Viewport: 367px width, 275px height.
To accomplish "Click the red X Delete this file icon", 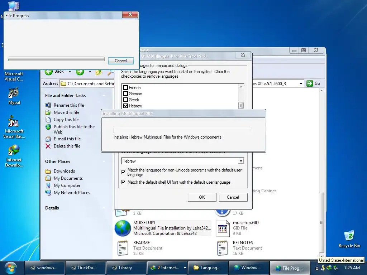I will tap(48, 146).
